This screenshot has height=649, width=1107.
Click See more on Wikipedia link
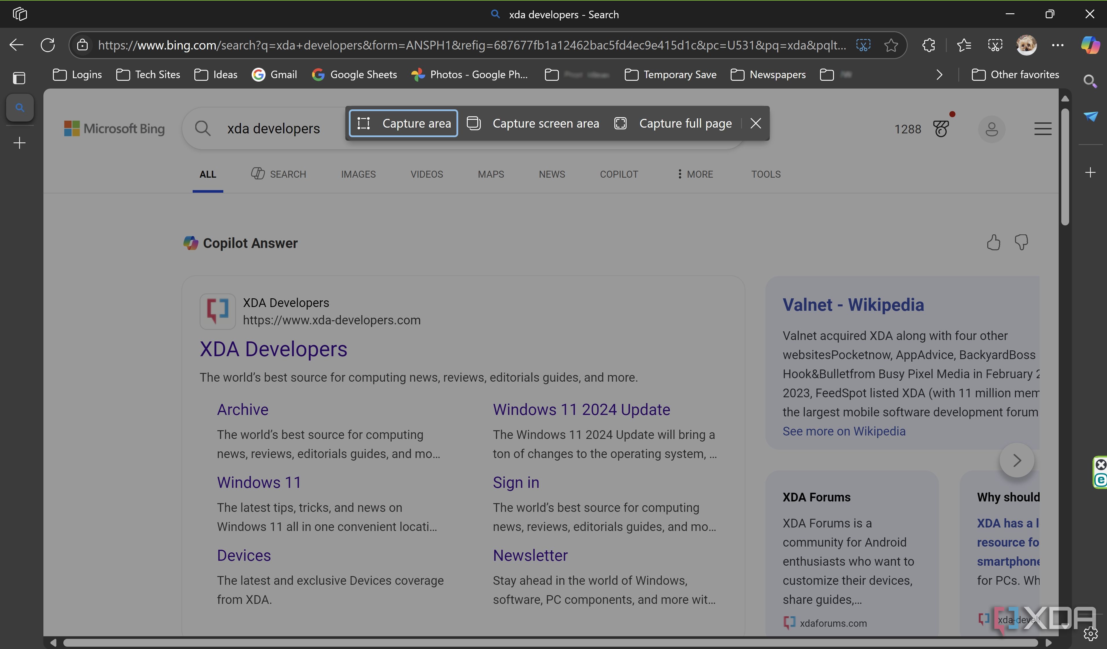tap(844, 431)
